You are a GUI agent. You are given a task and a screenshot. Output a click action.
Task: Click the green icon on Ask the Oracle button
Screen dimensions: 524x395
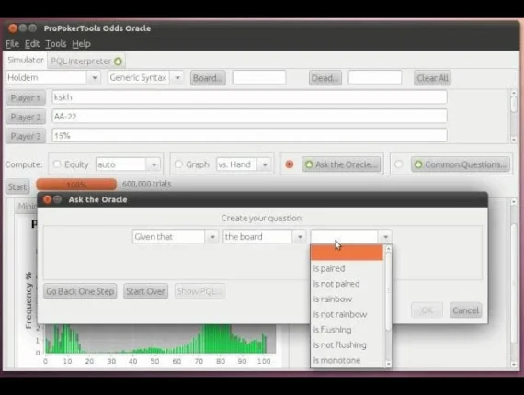[x=309, y=164]
